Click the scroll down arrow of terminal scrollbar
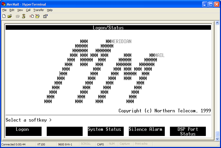Image resolution: width=221 pixels, height=148 pixels. (x=217, y=139)
